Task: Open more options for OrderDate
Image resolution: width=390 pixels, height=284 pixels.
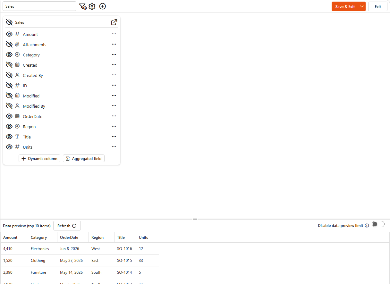Action: [x=114, y=116]
